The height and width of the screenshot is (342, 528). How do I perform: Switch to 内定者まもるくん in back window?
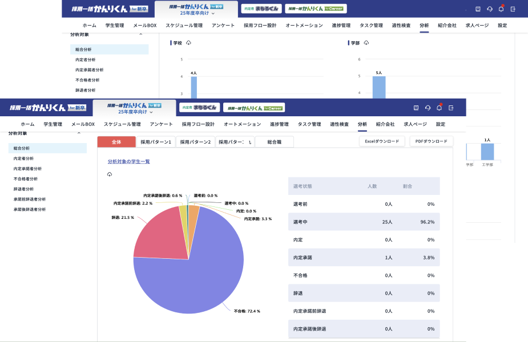point(261,9)
